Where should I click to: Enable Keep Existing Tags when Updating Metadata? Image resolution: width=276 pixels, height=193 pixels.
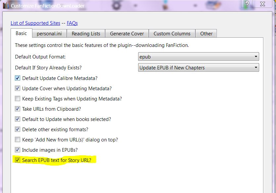coord(18,98)
